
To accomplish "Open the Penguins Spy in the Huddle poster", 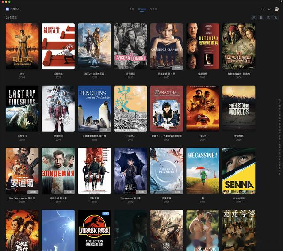I will [94, 109].
